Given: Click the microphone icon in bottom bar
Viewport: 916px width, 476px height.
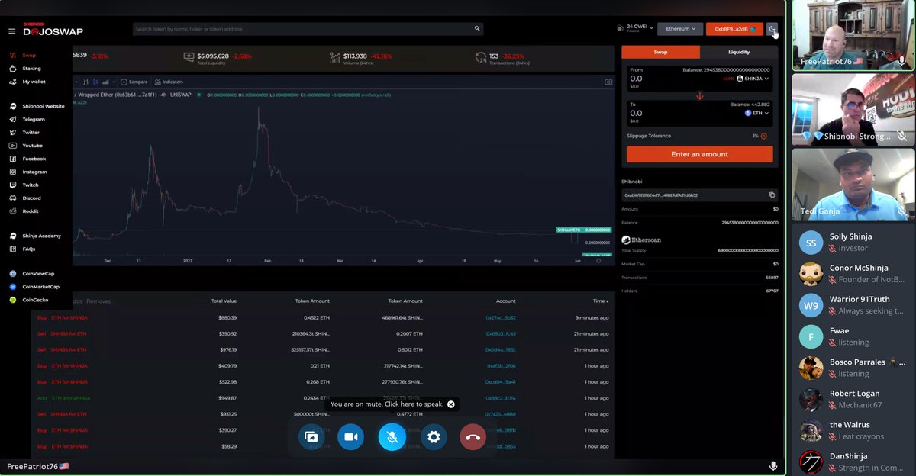Looking at the screenshot, I should pyautogui.click(x=773, y=466).
